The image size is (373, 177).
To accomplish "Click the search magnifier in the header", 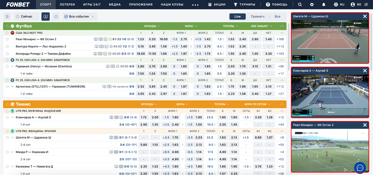I will (x=300, y=4).
